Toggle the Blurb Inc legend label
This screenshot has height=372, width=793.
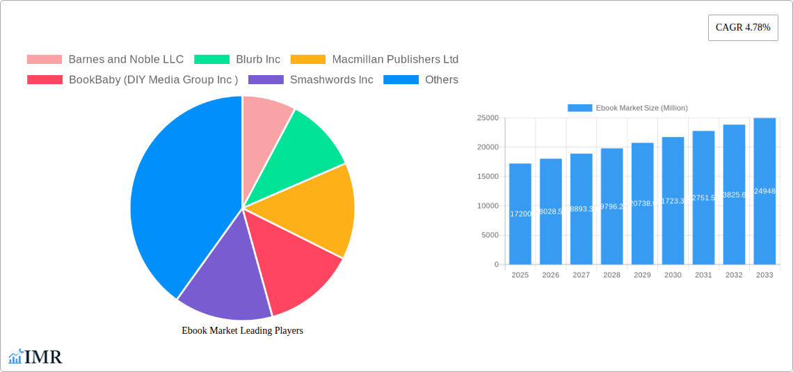coord(258,59)
